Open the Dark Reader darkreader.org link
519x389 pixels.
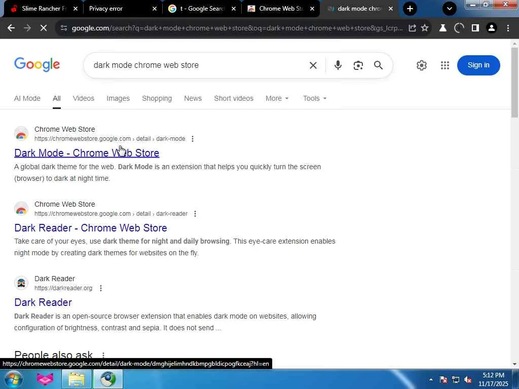[x=43, y=302]
